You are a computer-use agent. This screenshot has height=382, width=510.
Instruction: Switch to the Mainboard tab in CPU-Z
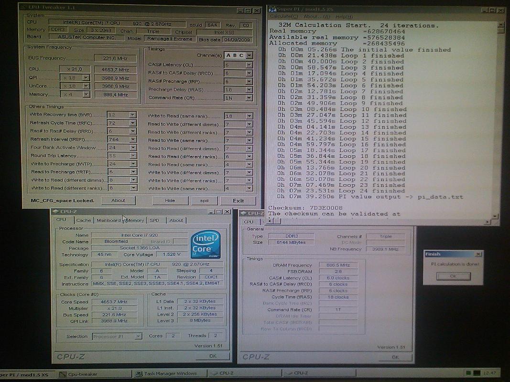click(x=109, y=220)
